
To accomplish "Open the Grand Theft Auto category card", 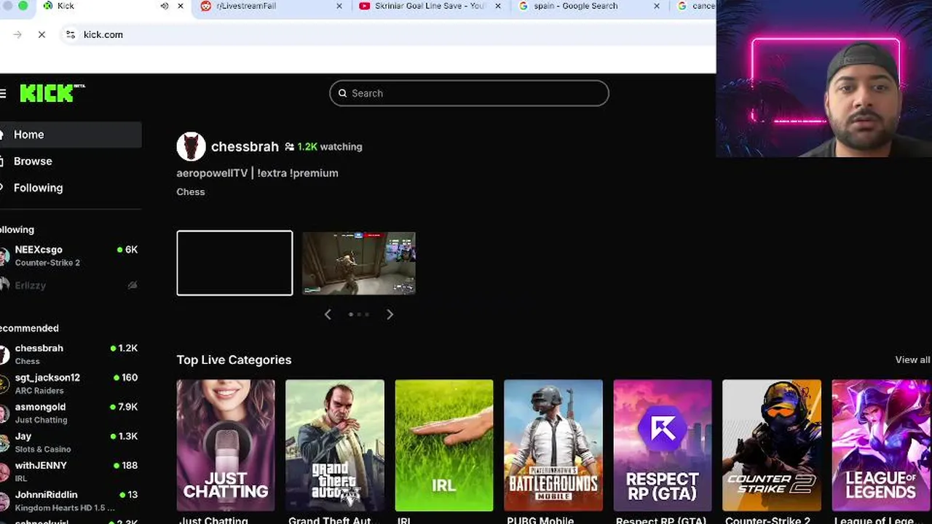I will pos(335,445).
